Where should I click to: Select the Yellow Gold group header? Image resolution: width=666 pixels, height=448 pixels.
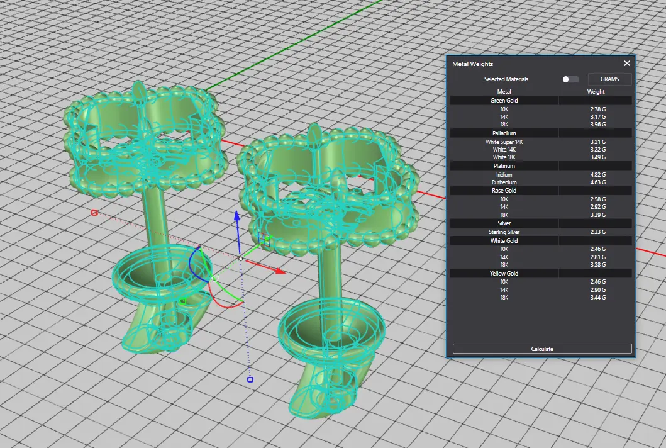coord(541,273)
